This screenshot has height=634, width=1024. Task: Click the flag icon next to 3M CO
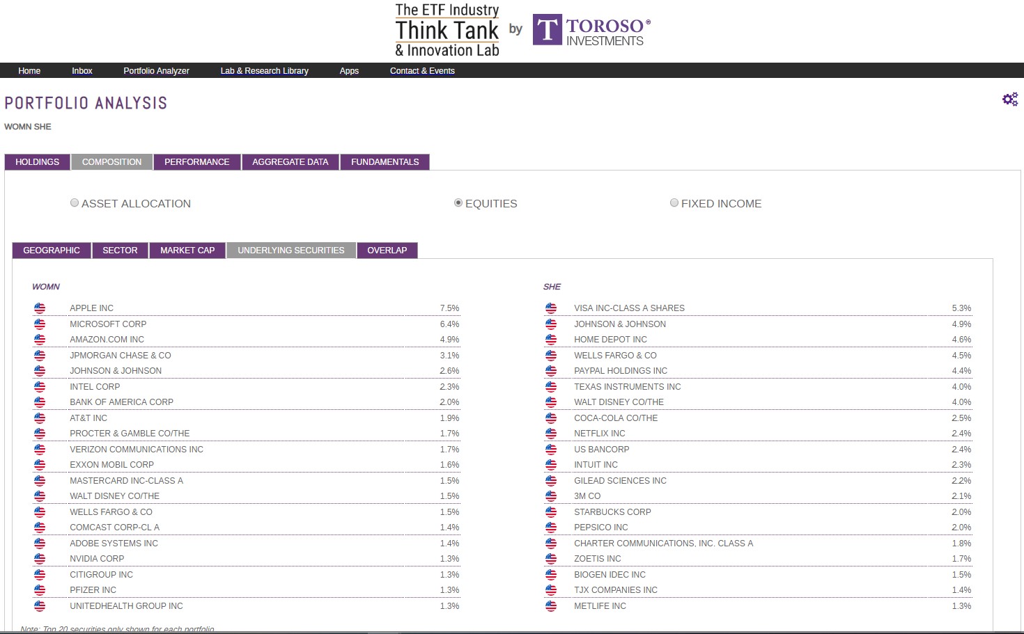tap(551, 496)
